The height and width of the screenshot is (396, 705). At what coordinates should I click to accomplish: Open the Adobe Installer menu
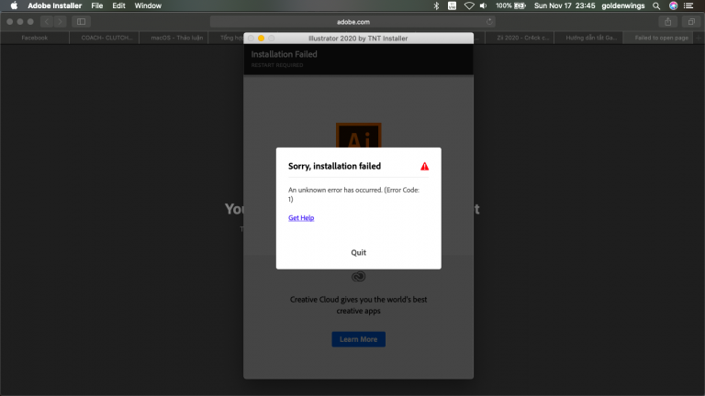click(x=55, y=5)
